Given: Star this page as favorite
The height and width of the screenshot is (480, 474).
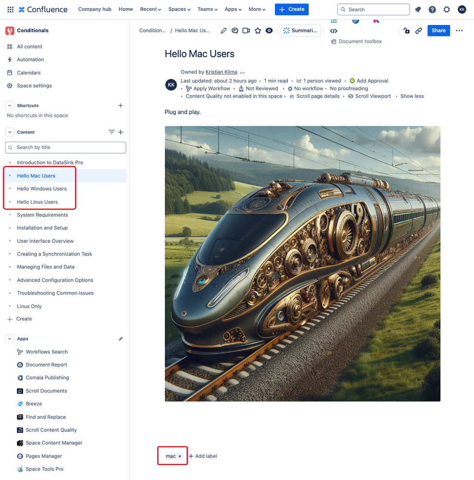Looking at the screenshot, I should (258, 31).
